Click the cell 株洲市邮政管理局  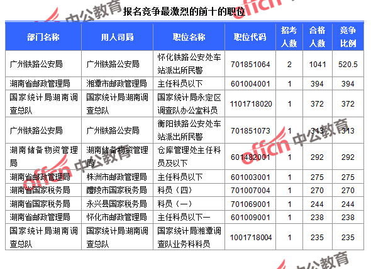(117, 177)
